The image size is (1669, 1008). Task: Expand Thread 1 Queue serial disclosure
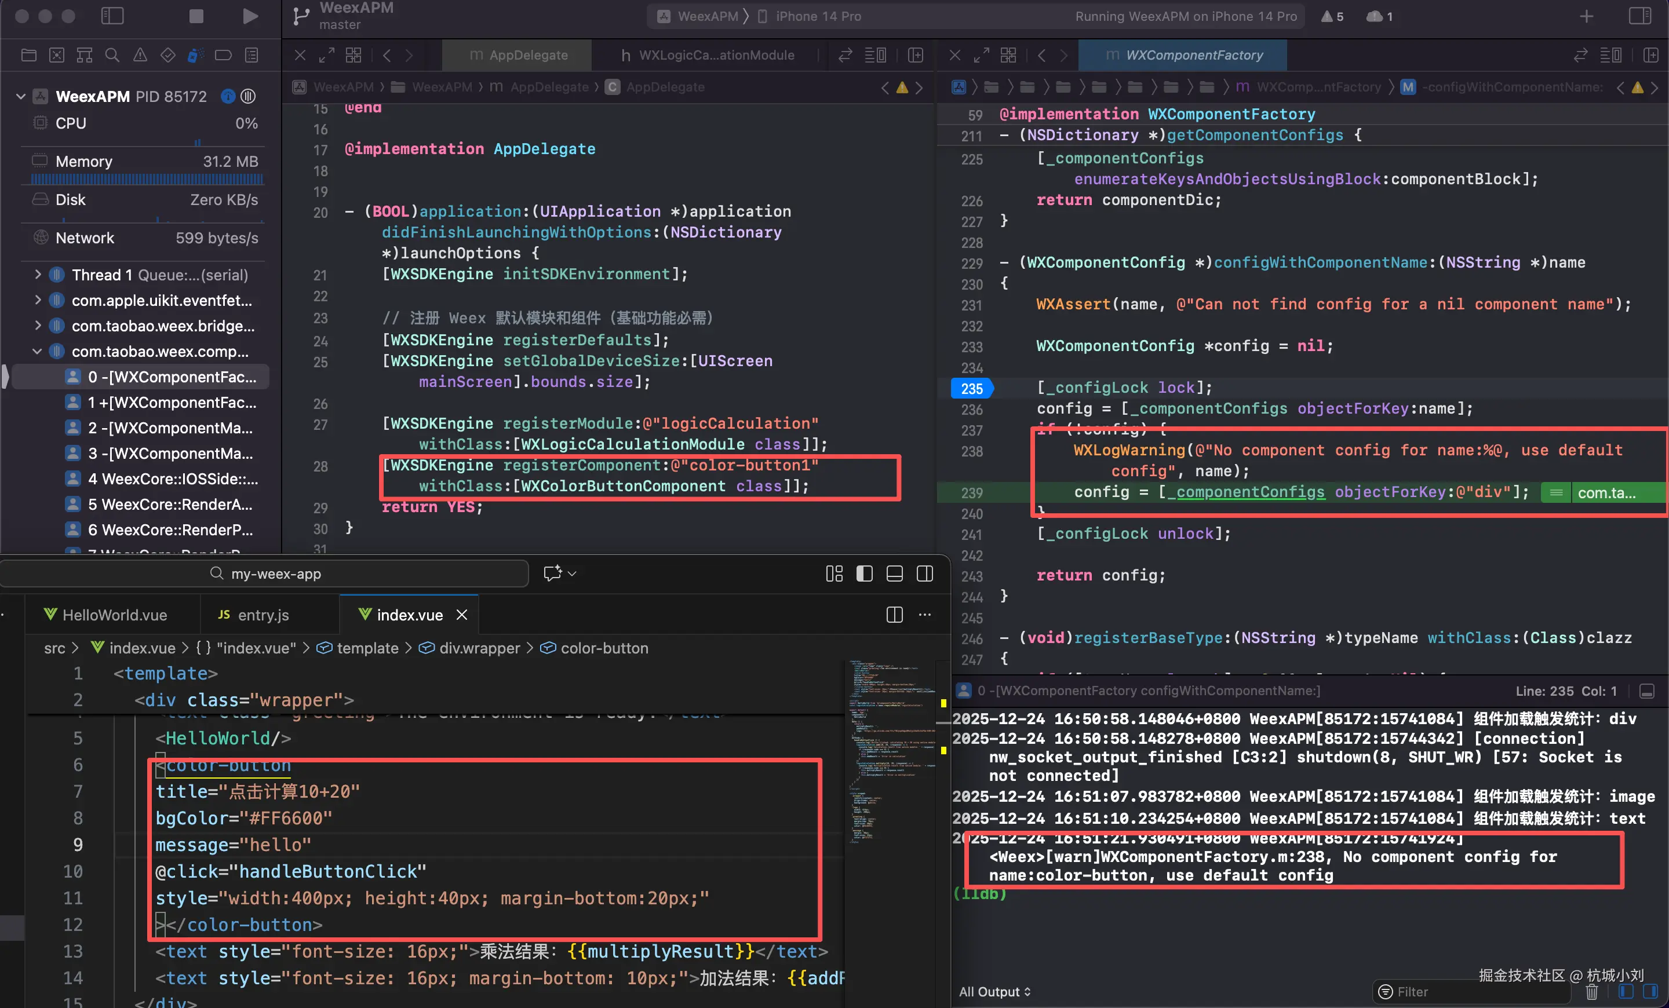(x=38, y=275)
